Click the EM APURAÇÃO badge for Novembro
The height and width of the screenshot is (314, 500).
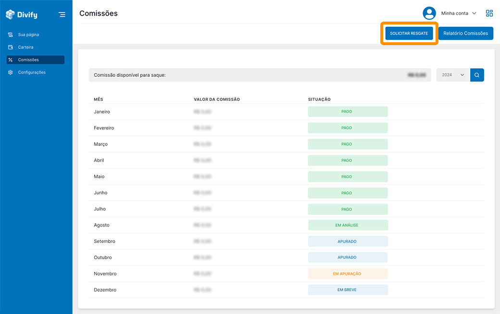347,274
